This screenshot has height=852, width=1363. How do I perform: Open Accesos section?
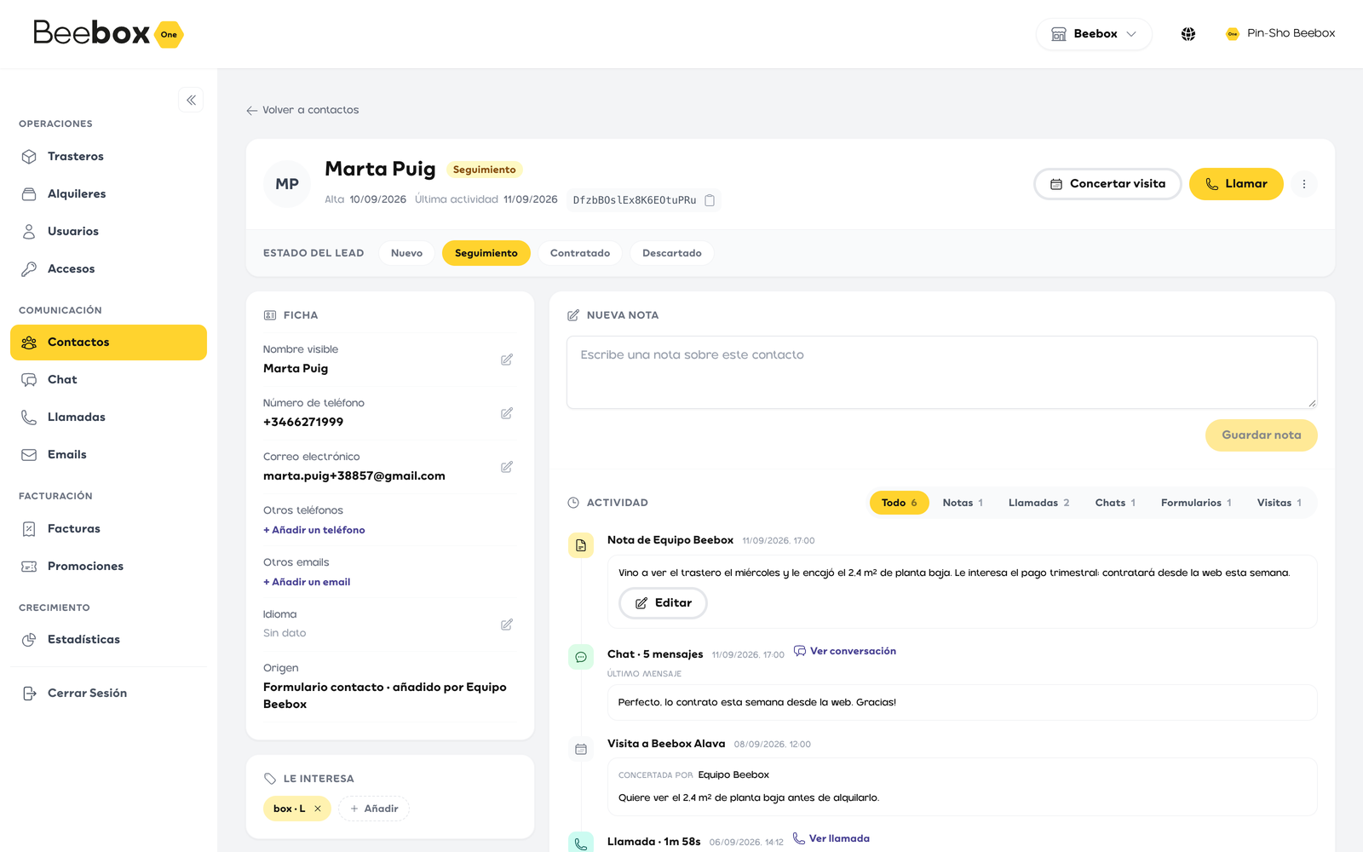(108, 269)
